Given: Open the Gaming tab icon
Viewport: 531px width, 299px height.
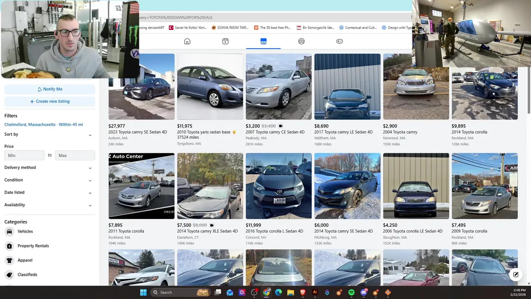Looking at the screenshot, I should tap(339, 41).
